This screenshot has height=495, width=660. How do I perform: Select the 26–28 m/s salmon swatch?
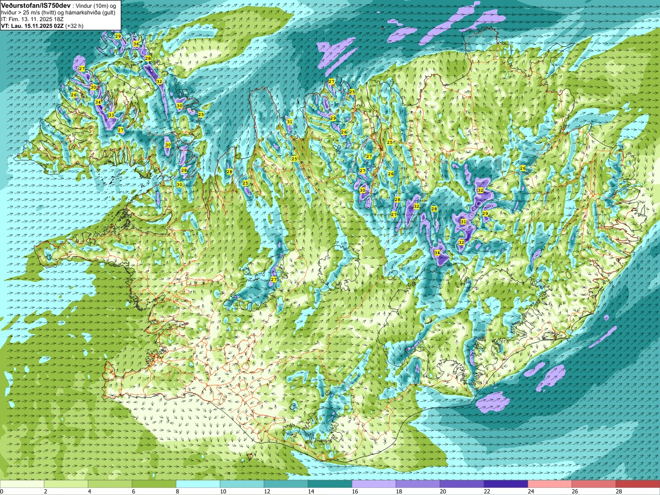coord(594,484)
